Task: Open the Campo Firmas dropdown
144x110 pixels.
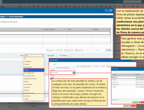Action: point(64,73)
